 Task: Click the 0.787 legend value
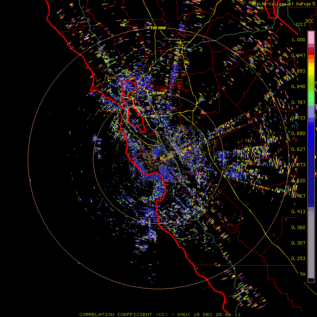[298, 102]
